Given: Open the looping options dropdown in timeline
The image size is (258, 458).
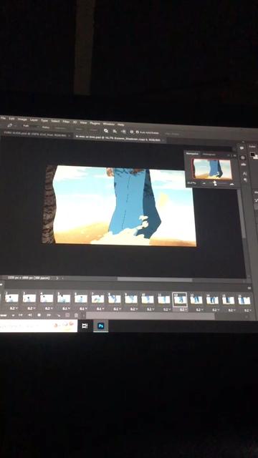Looking at the screenshot, I should click(7, 315).
